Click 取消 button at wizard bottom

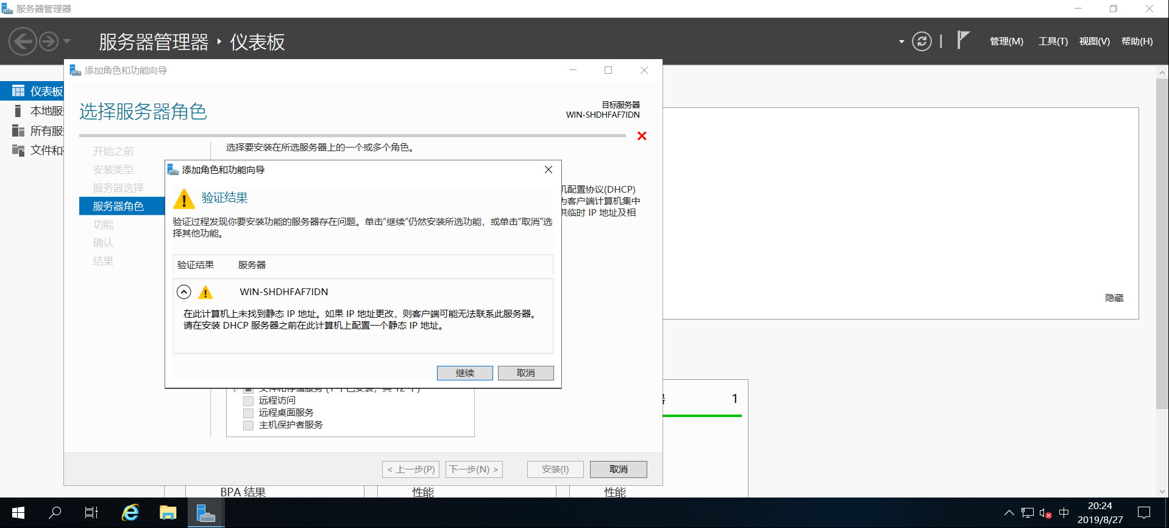click(x=618, y=469)
